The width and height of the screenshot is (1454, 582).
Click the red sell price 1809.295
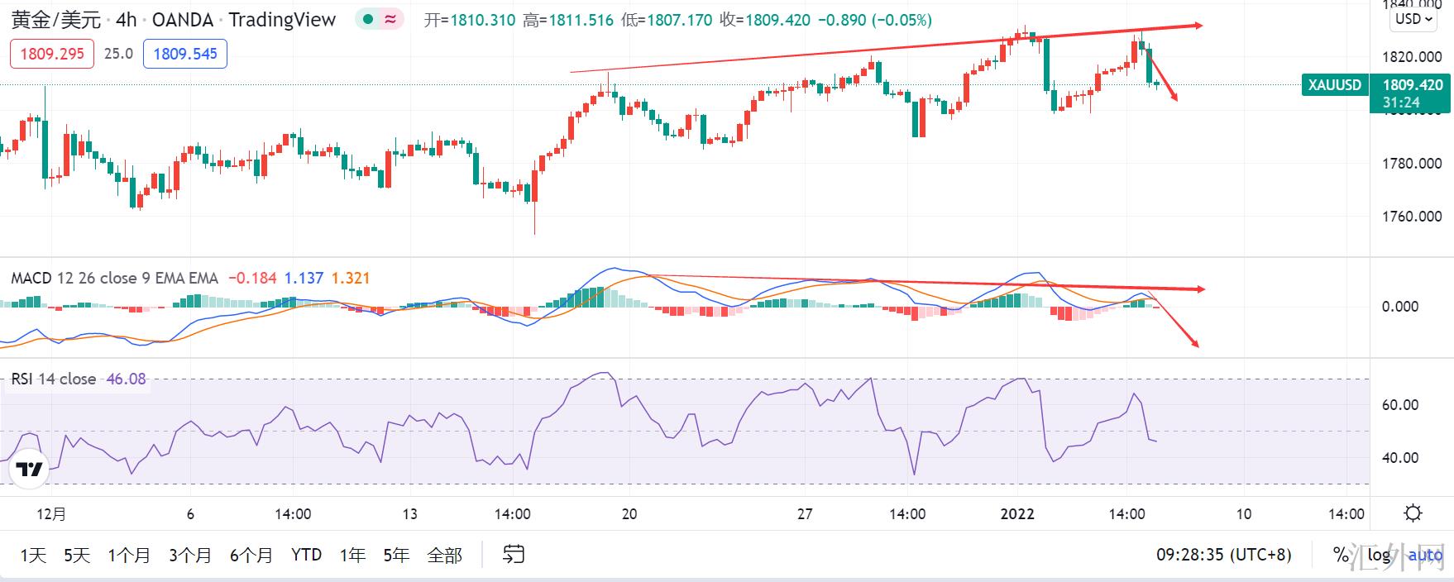[52, 54]
